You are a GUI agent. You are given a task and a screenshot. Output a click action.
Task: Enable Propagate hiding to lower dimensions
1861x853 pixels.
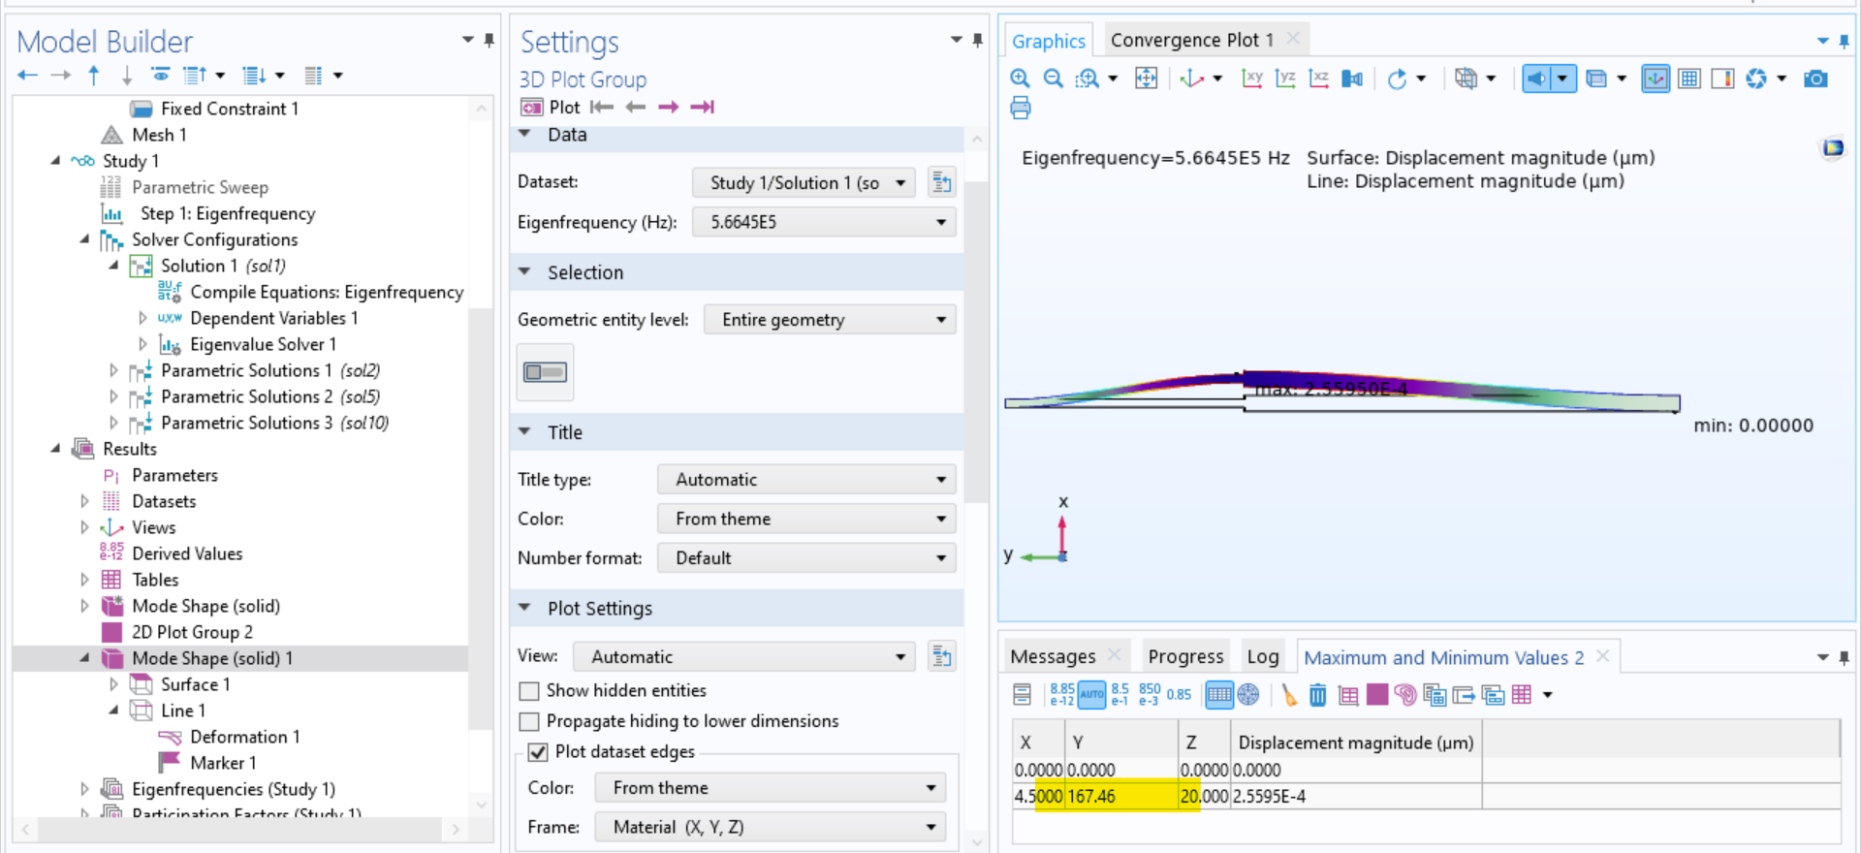[x=529, y=722]
